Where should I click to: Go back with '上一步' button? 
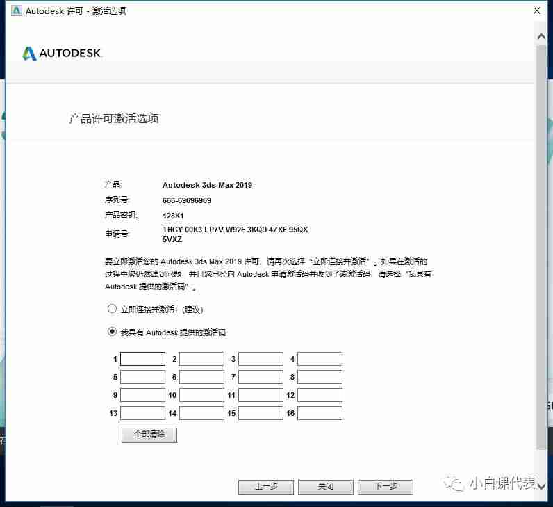[266, 487]
